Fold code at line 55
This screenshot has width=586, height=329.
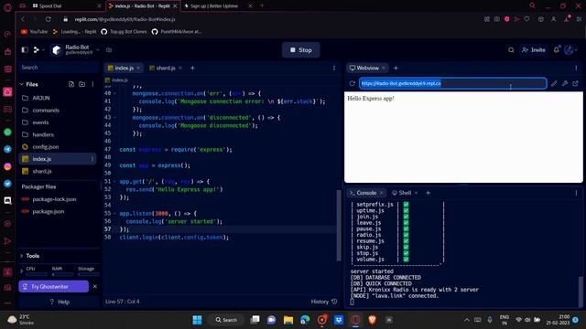(x=114, y=213)
